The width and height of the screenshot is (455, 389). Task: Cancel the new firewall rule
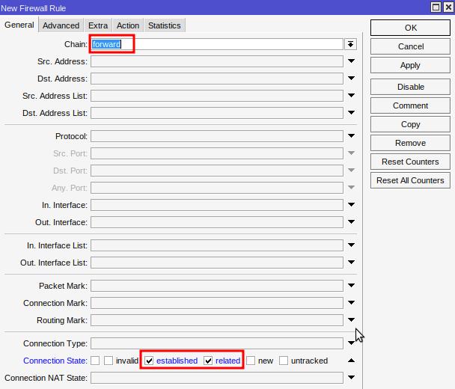(x=410, y=46)
